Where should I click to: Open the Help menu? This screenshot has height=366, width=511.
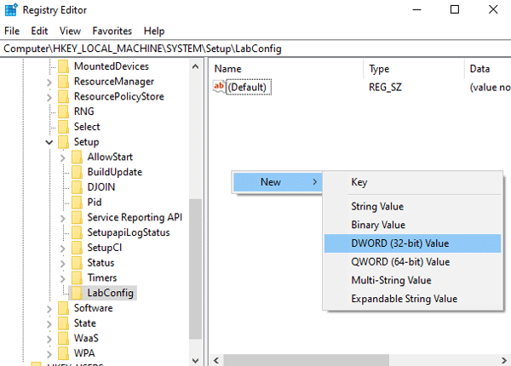[154, 31]
